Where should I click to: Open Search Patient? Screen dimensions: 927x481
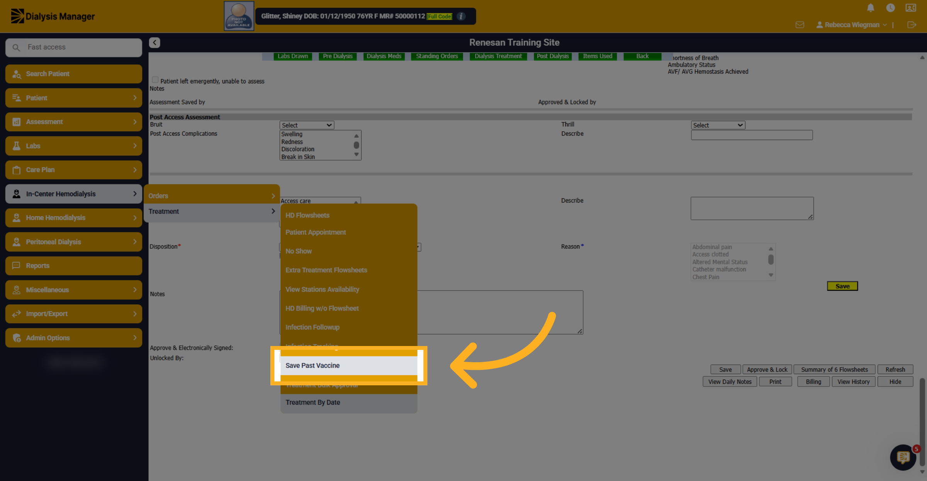pyautogui.click(x=74, y=74)
